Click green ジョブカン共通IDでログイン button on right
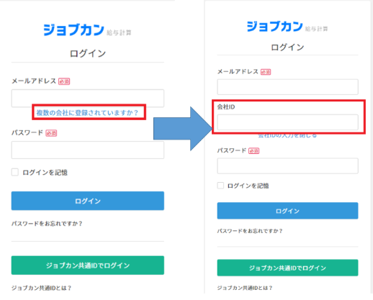This screenshot has width=373, height=300. 287,268
